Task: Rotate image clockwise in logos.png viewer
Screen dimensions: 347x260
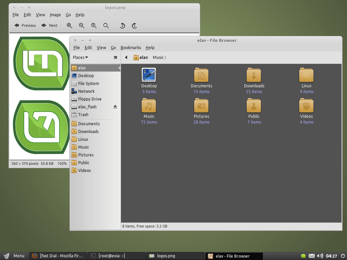Action: [134, 26]
